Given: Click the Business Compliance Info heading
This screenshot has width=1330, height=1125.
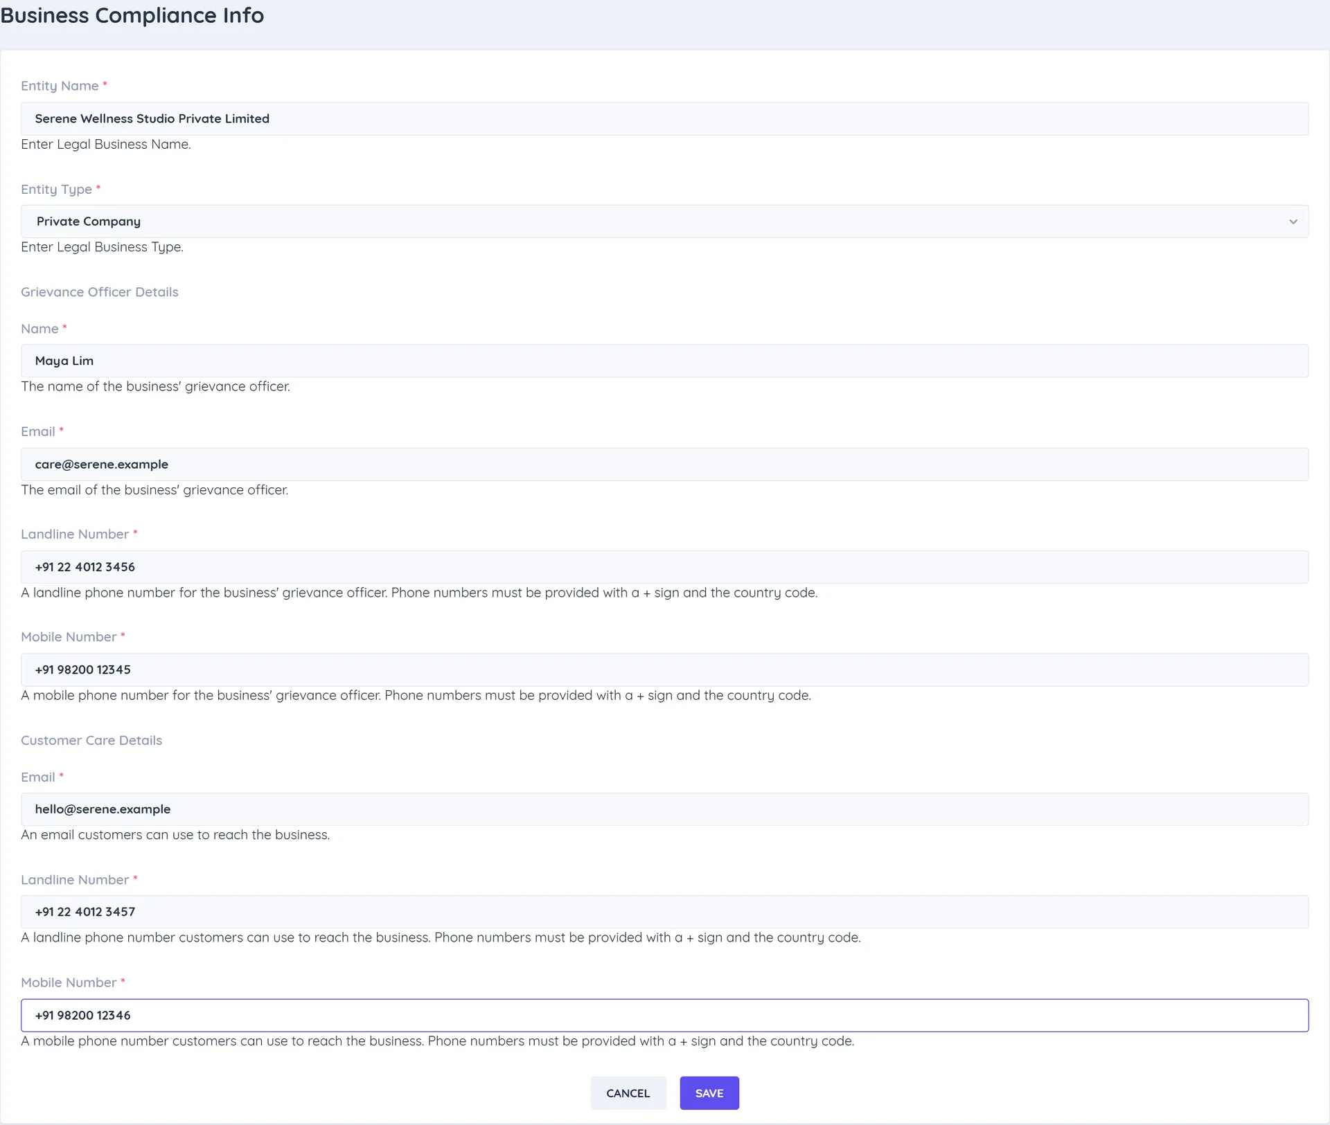Looking at the screenshot, I should [x=132, y=15].
